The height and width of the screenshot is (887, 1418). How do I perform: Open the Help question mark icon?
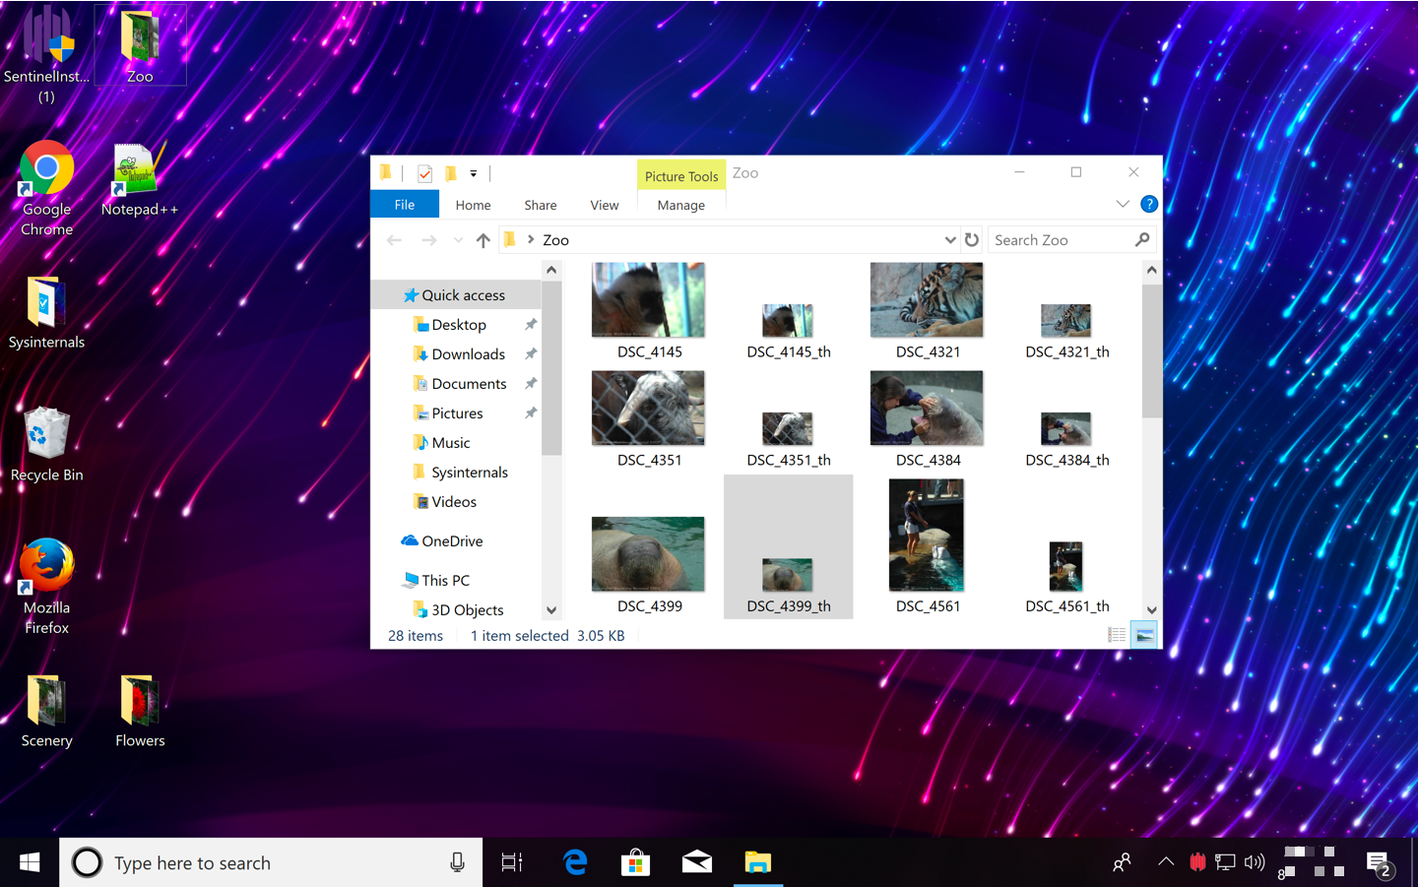(1148, 204)
